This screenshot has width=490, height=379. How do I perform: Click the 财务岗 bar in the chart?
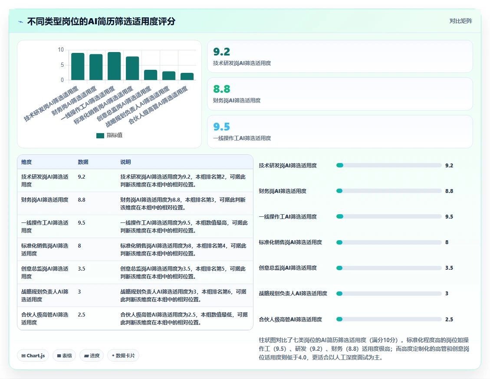click(96, 67)
